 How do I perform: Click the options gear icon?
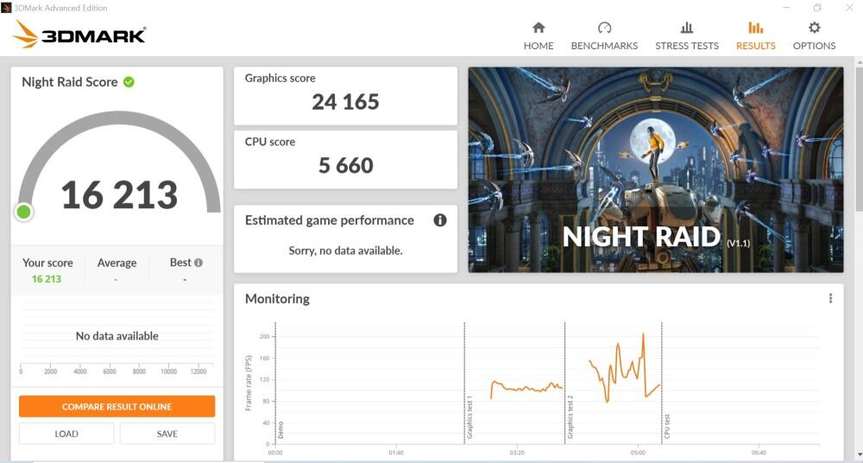coord(815,28)
